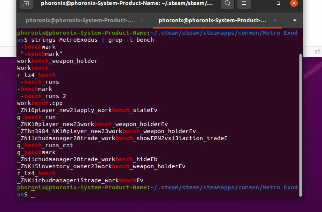
Task: Minimize the terminal window
Action: click(263, 4)
